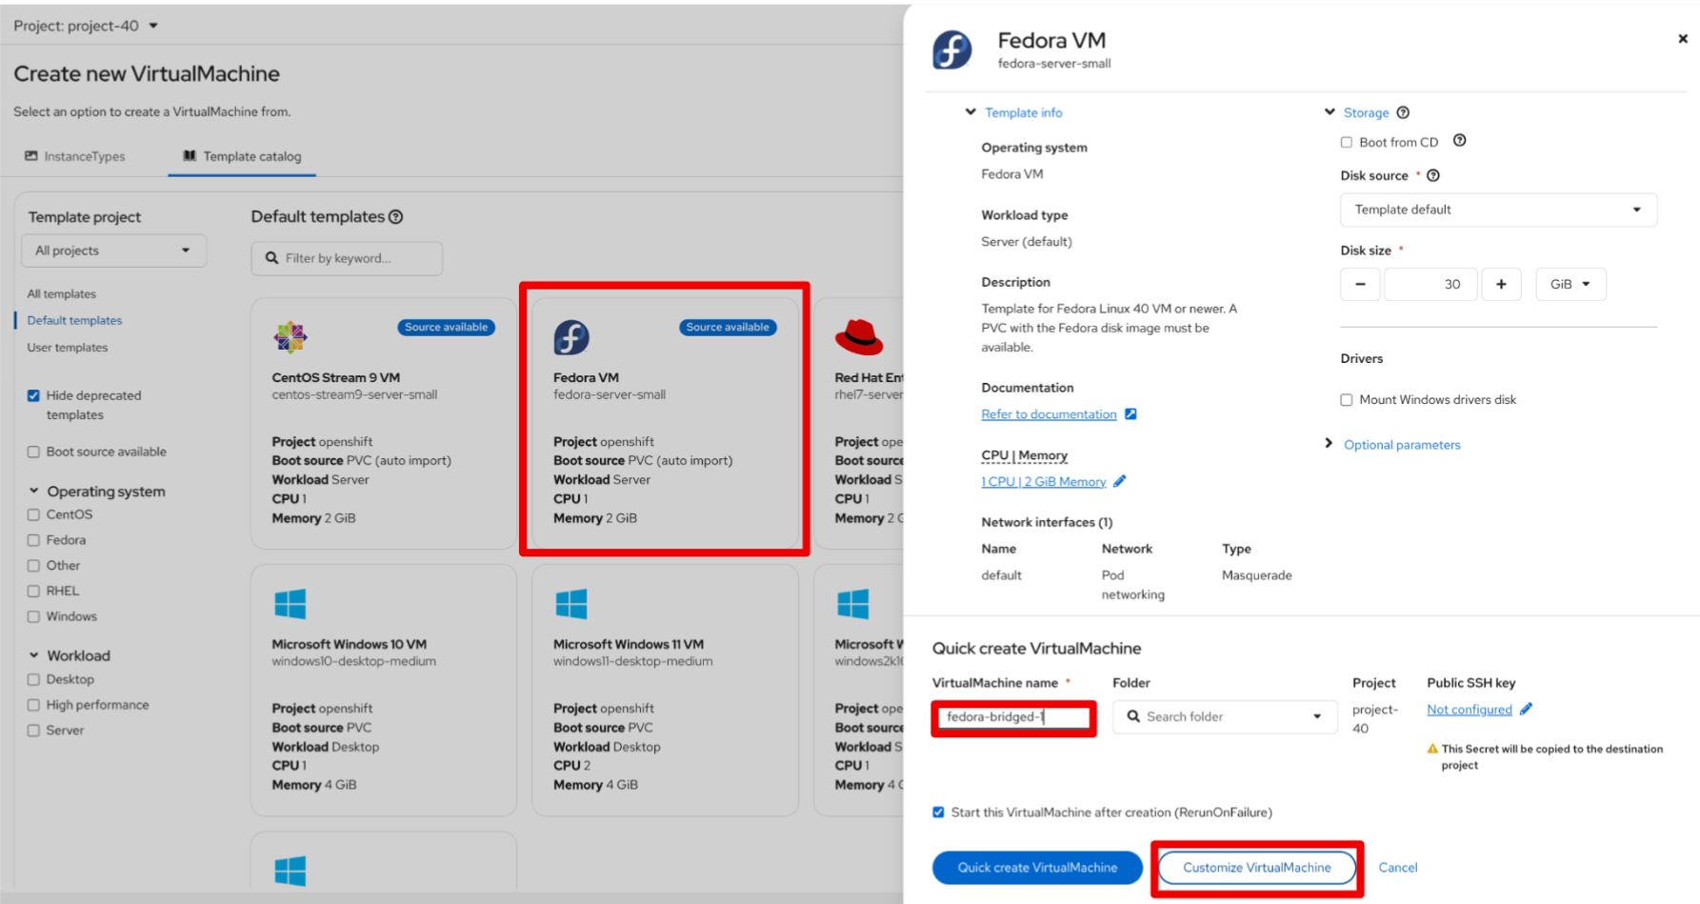Image resolution: width=1700 pixels, height=904 pixels.
Task: Click the Default templates help icon
Action: [396, 217]
